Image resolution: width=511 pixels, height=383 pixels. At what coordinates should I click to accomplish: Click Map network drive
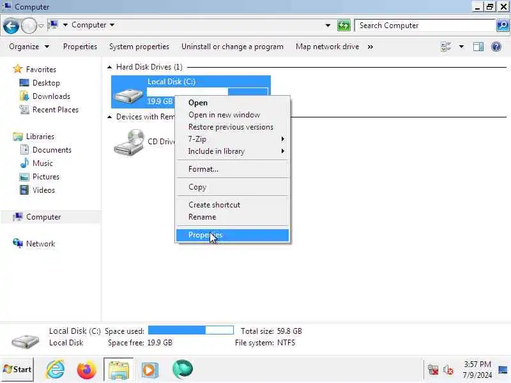pos(327,47)
